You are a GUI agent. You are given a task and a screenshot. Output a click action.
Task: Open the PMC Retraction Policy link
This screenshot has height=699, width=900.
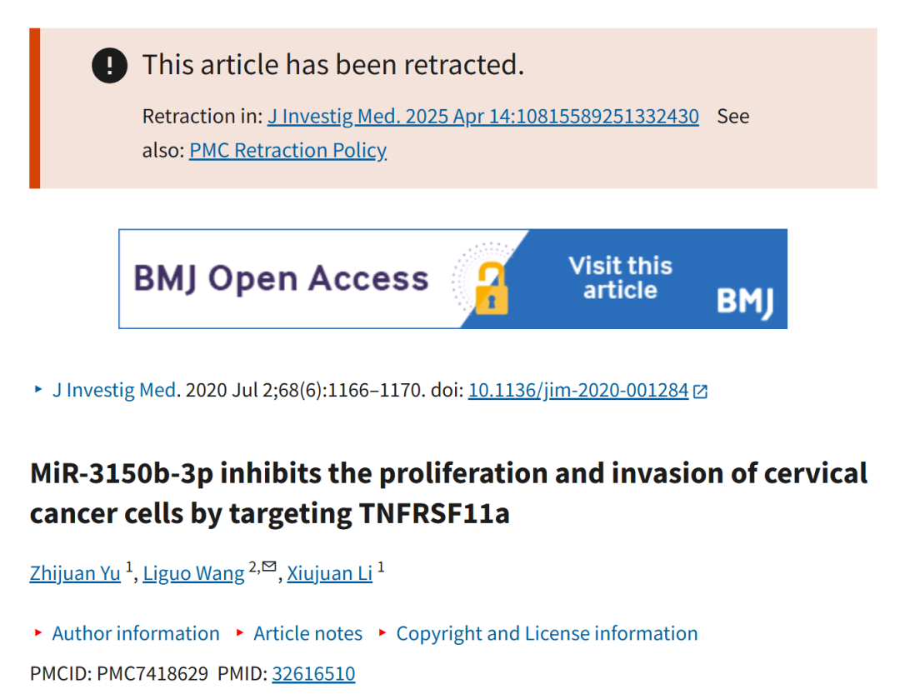(287, 150)
